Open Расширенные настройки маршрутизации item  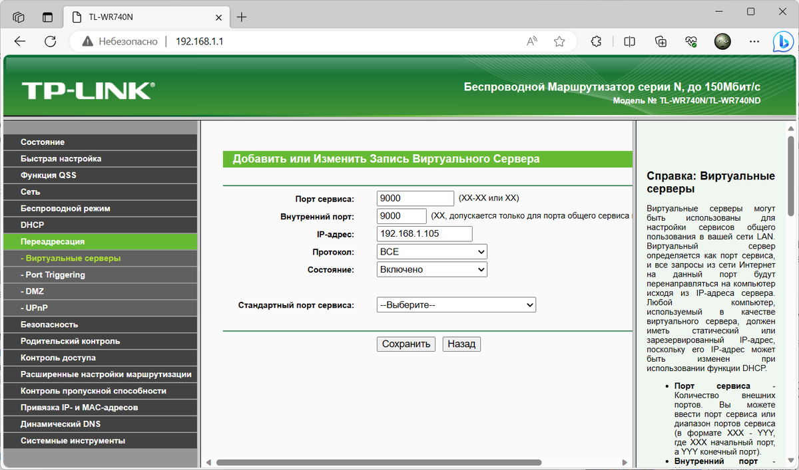101,375
